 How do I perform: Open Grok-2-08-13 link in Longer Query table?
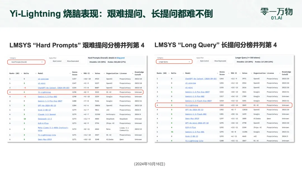(192, 136)
